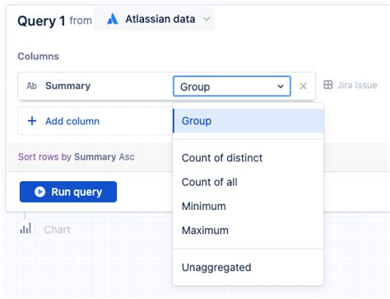The height and width of the screenshot is (299, 390).
Task: Select Unaggregated option
Action: click(x=248, y=267)
